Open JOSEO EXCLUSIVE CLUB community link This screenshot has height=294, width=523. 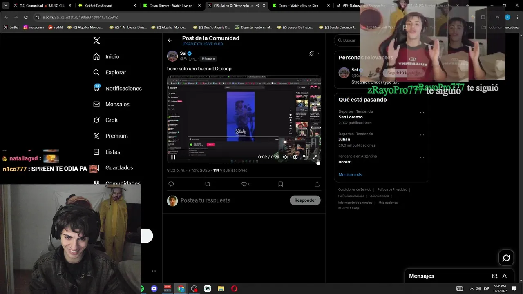click(x=202, y=44)
